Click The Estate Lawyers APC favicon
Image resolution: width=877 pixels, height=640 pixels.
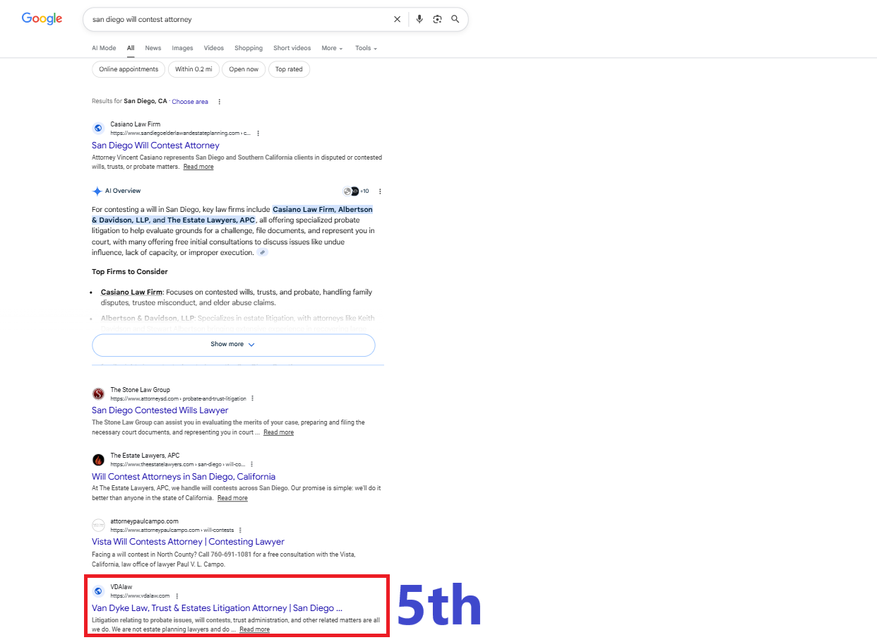pos(98,460)
